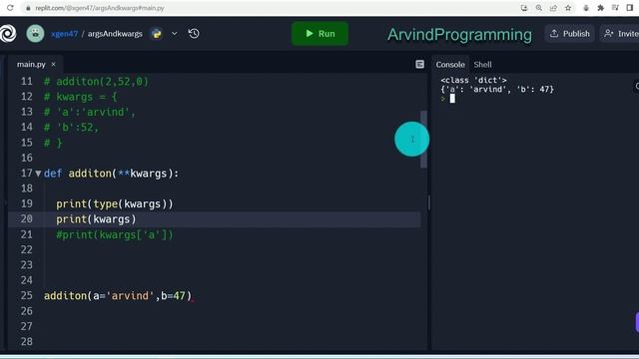Open the xgen47 profile link
639x359 pixels.
click(x=64, y=34)
